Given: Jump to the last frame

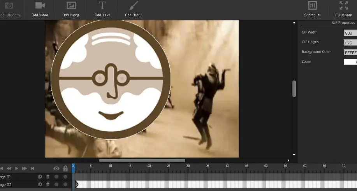Looking at the screenshot, I should click(32, 168).
